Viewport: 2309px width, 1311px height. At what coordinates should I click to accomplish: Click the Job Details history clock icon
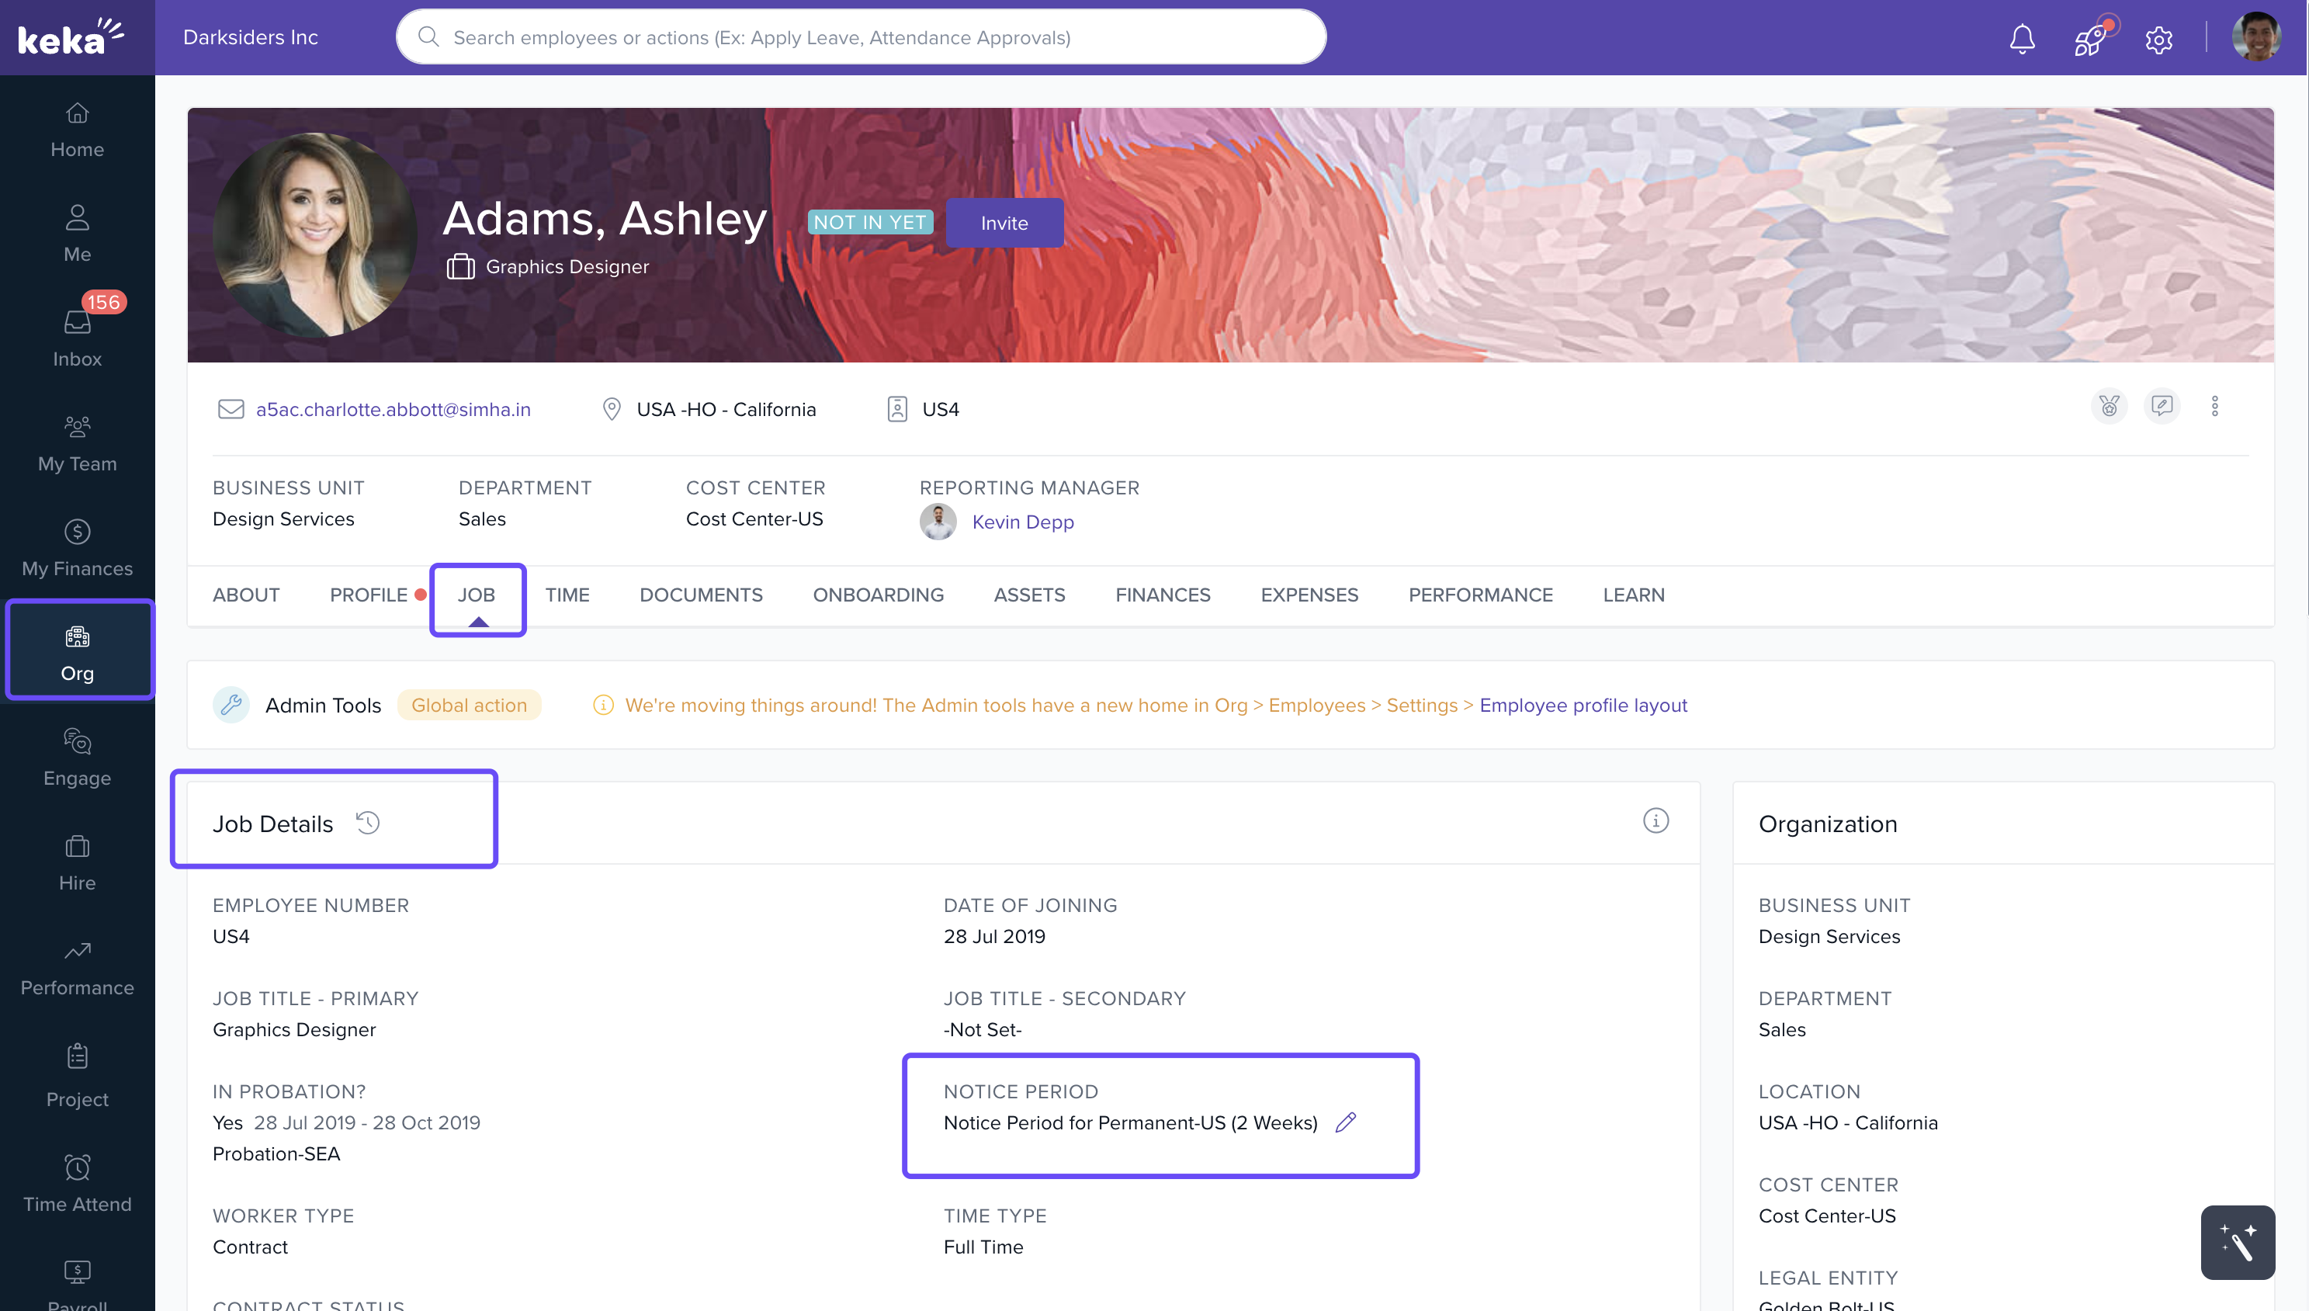click(367, 822)
